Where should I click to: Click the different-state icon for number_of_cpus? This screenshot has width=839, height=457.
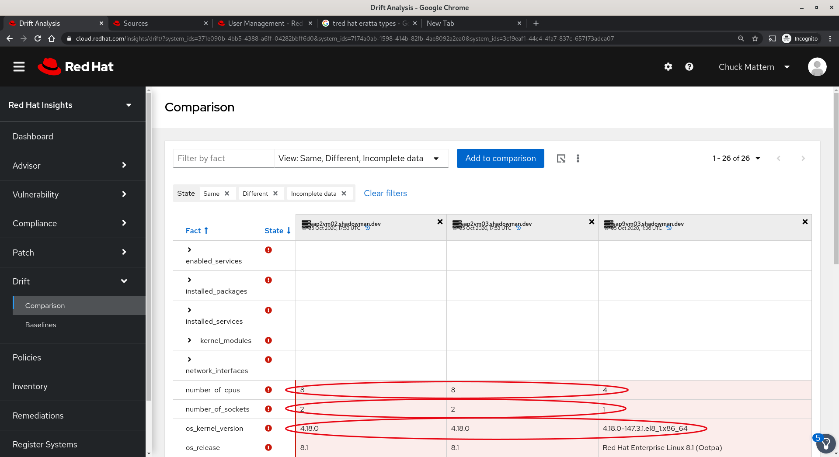click(268, 390)
